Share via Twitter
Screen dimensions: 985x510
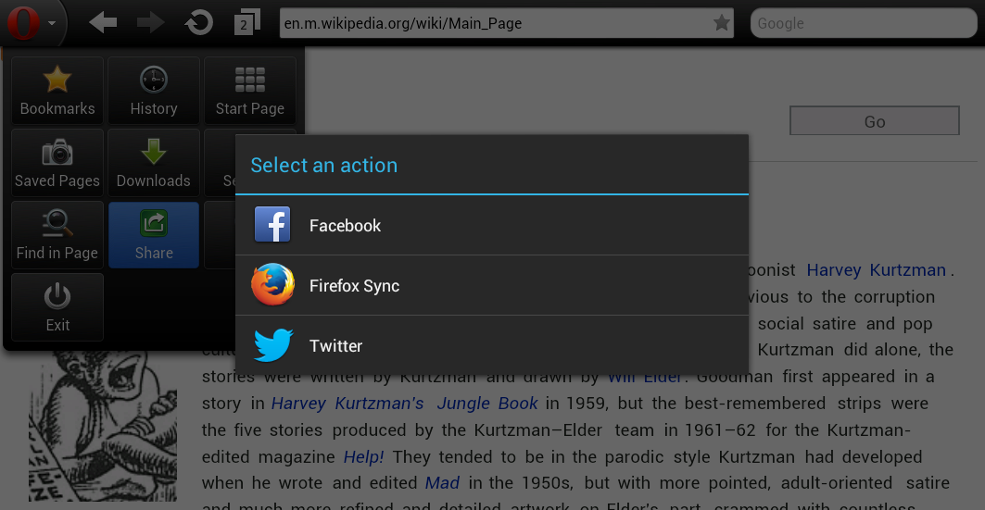[492, 345]
